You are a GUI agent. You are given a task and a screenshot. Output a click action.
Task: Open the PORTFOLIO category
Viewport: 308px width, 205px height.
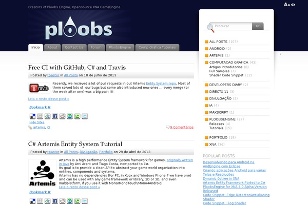[x=218, y=137]
